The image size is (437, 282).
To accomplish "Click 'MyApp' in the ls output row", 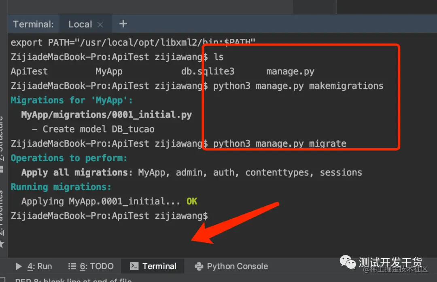I will pyautogui.click(x=109, y=72).
